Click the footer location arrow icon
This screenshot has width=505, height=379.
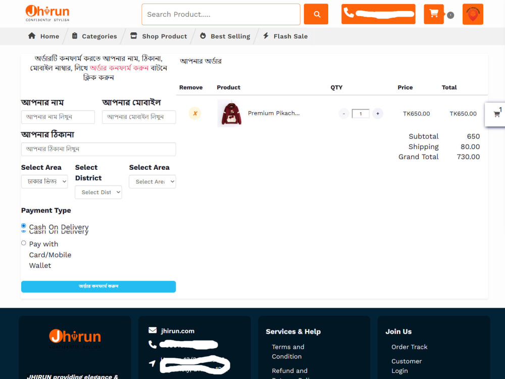coord(153,363)
